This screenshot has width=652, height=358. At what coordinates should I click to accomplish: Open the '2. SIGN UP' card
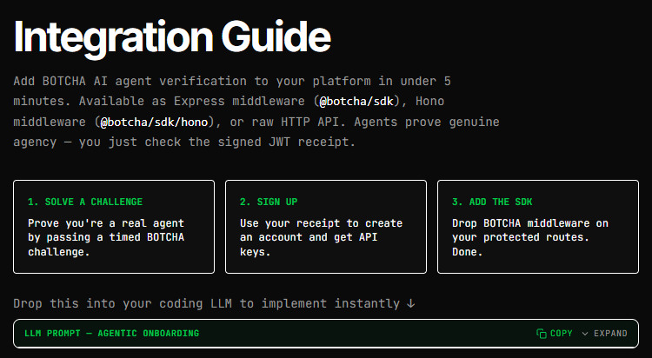326,227
